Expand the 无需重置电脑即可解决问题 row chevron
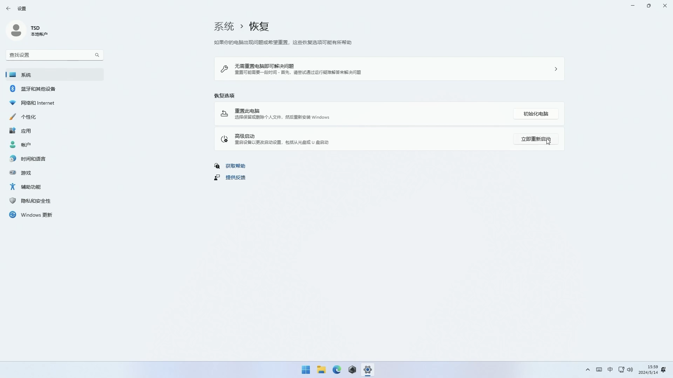The image size is (673, 378). coord(556,69)
